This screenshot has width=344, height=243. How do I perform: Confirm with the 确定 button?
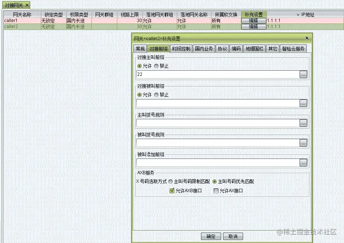(211, 236)
